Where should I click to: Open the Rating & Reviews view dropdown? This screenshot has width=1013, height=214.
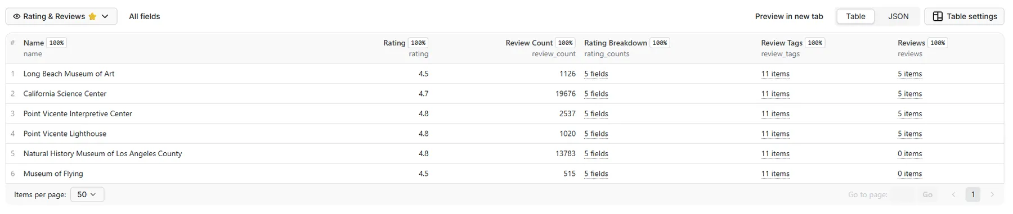(61, 16)
